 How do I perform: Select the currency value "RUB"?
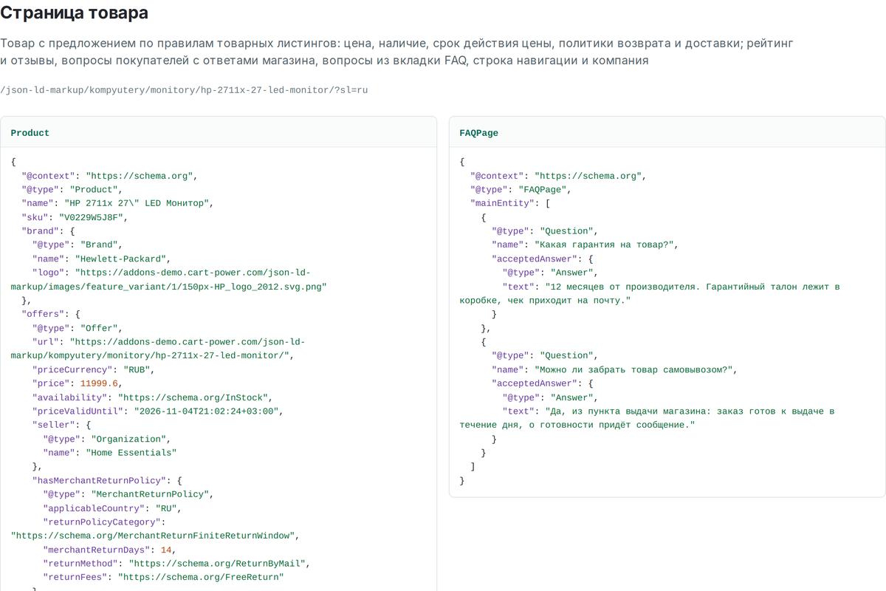(x=137, y=369)
